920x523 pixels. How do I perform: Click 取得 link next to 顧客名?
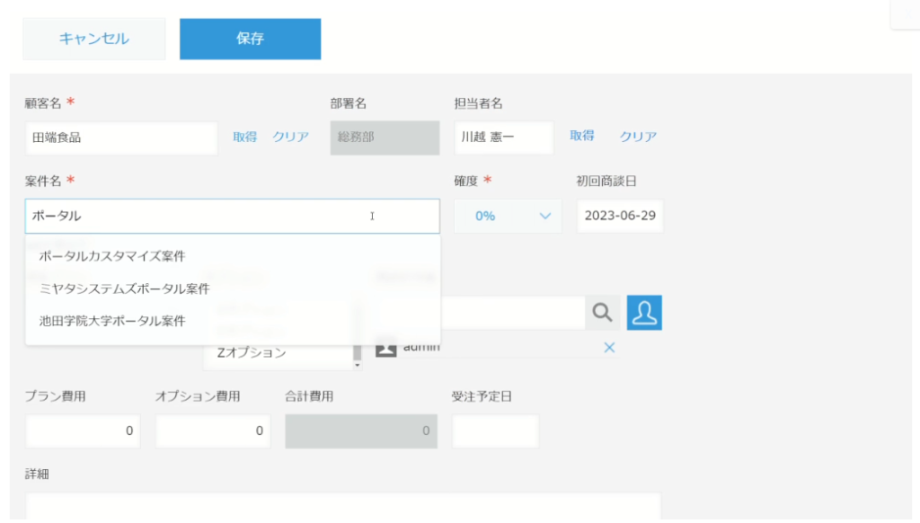click(244, 137)
